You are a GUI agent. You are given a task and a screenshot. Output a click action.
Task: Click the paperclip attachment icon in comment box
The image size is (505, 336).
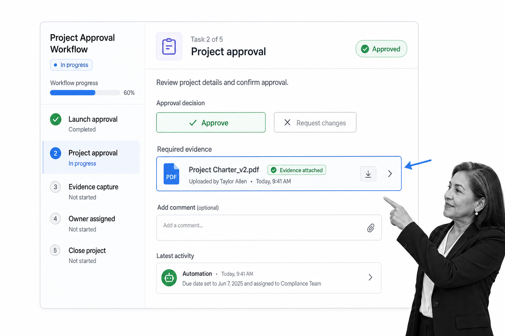coord(371,228)
